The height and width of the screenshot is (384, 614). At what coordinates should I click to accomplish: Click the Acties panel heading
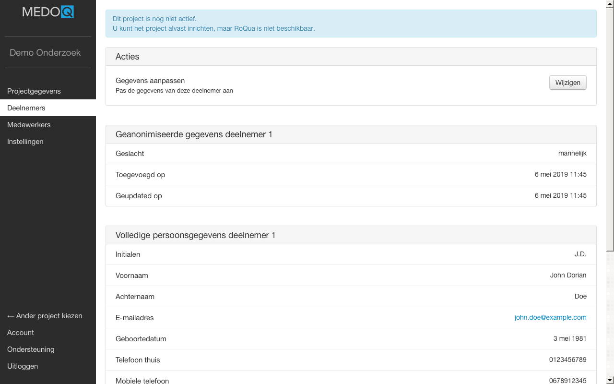pos(128,57)
